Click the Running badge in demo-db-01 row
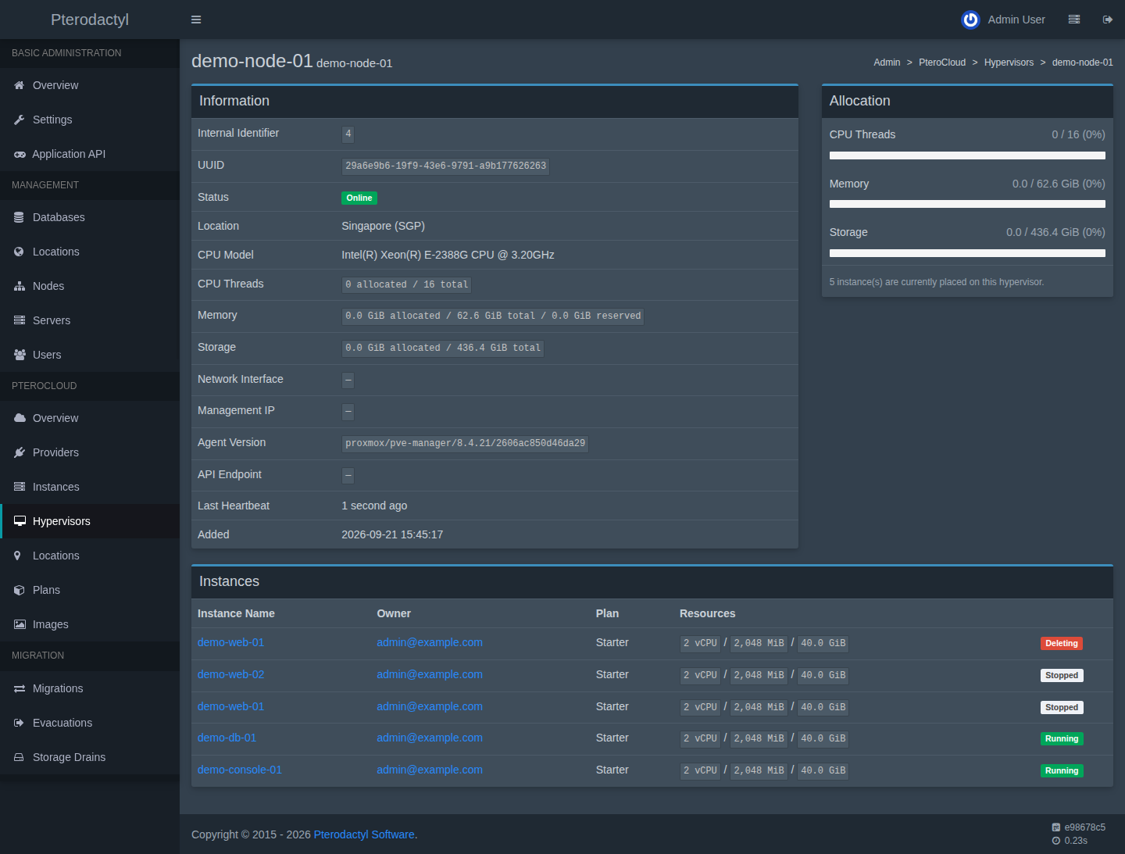 pyautogui.click(x=1062, y=738)
